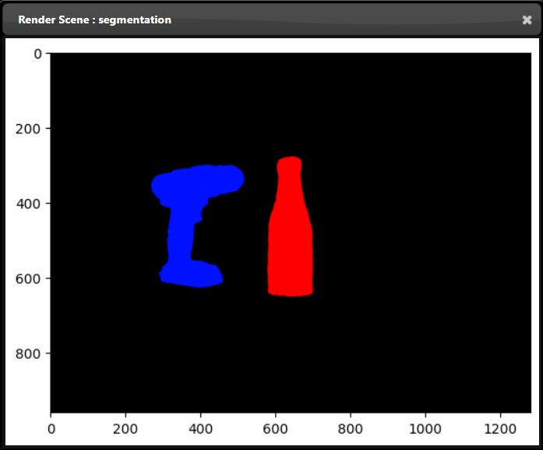The height and width of the screenshot is (450, 543).
Task: Click the y-axis tick label 0 at top
Action: tap(38, 54)
